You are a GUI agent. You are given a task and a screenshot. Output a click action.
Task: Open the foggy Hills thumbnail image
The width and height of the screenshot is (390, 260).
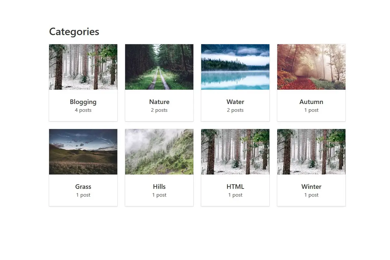pos(159,152)
